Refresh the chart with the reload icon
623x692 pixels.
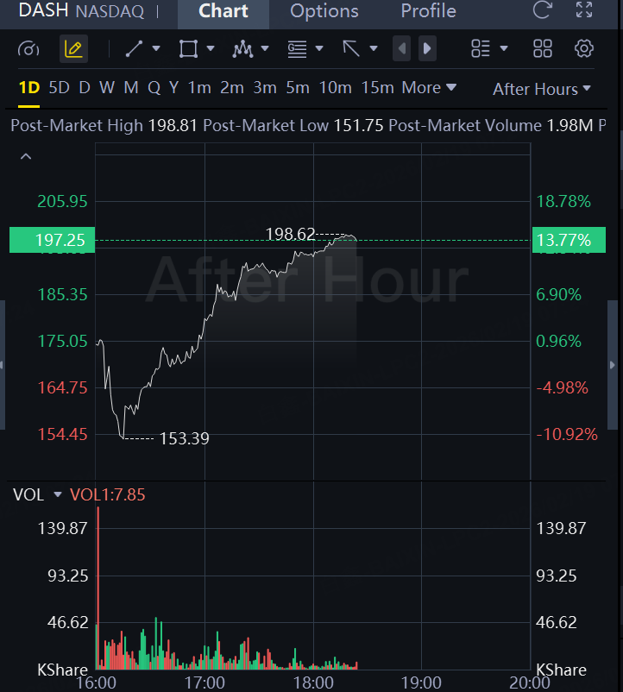click(x=542, y=9)
